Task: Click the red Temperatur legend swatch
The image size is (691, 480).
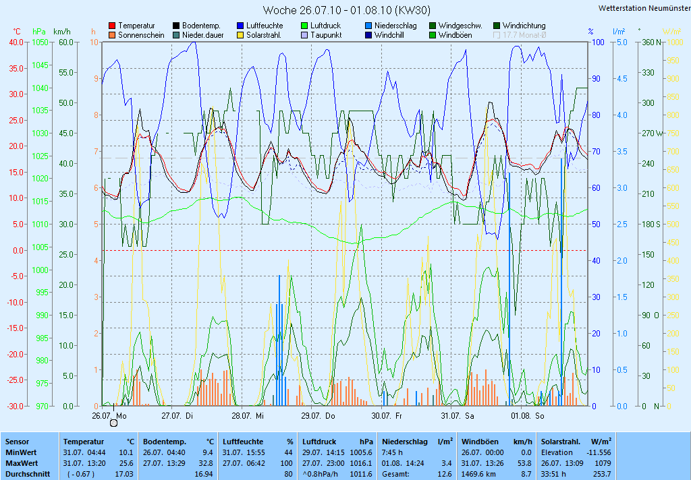Action: tap(112, 26)
